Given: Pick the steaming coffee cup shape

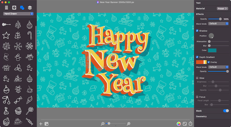Looking at the screenshot, I should [30, 89].
